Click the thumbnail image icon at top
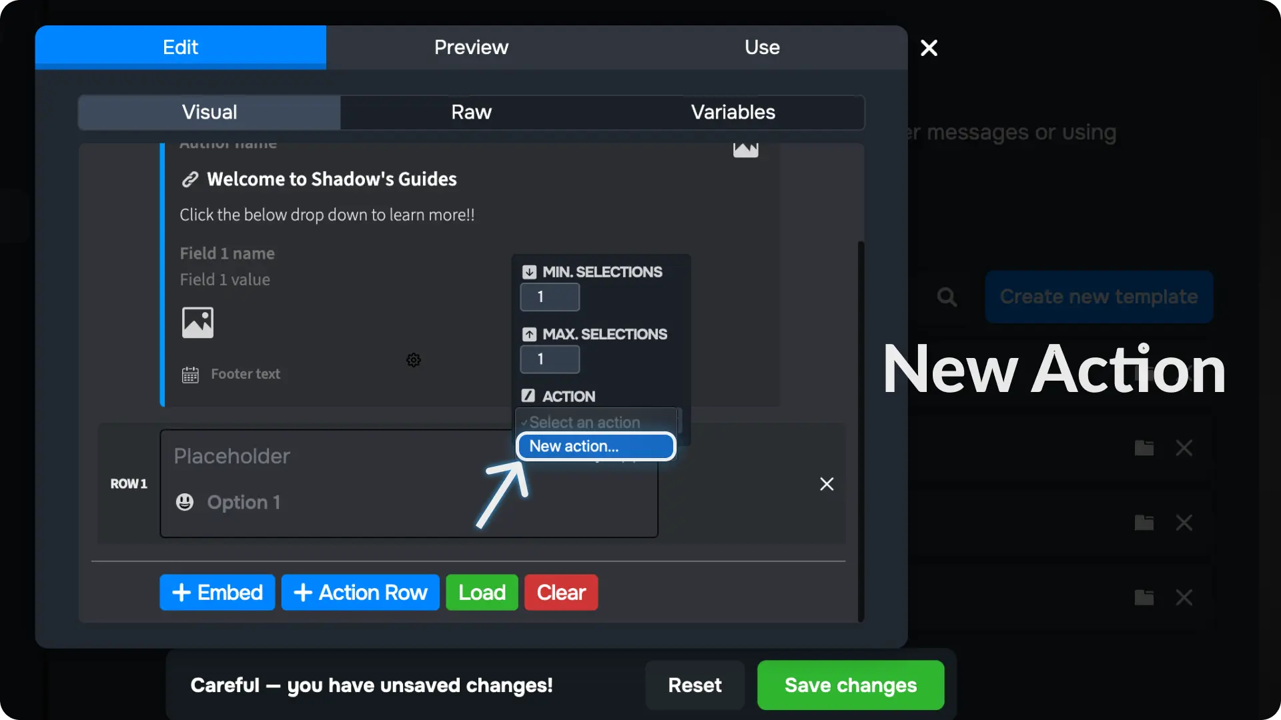 pos(745,151)
